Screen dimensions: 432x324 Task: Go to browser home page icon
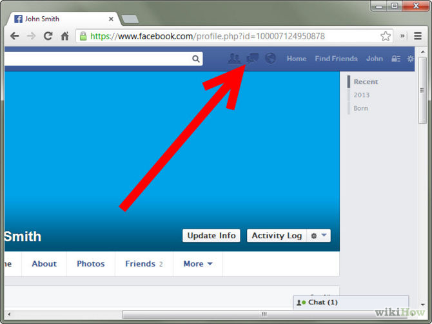point(64,36)
